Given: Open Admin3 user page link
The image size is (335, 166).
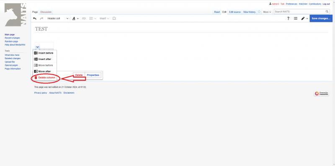Looking at the screenshot, I should pos(276,4).
